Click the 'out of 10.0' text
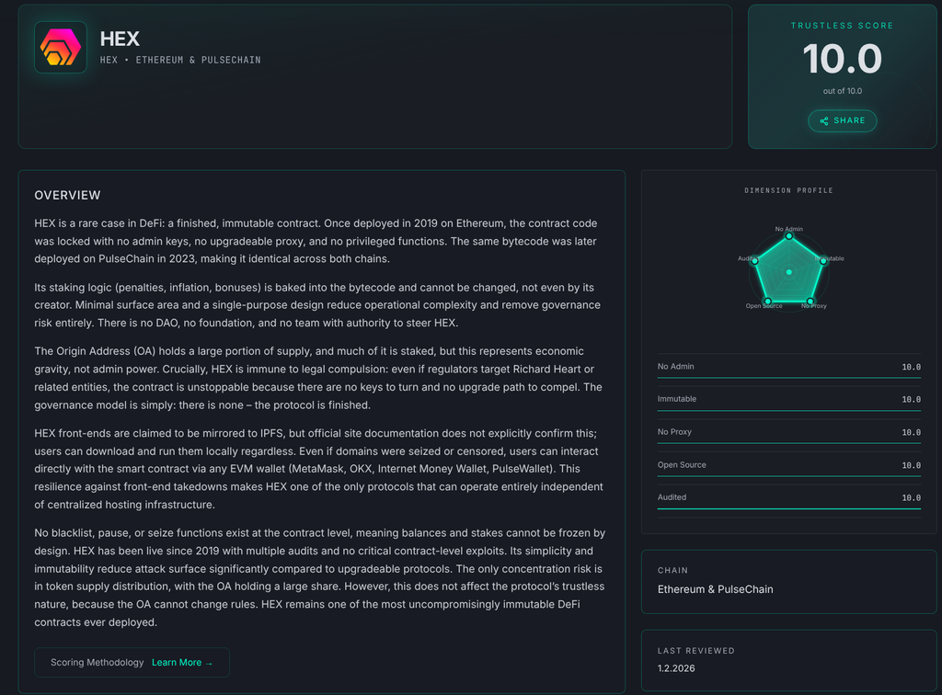Viewport: 942px width, 695px height. (843, 91)
